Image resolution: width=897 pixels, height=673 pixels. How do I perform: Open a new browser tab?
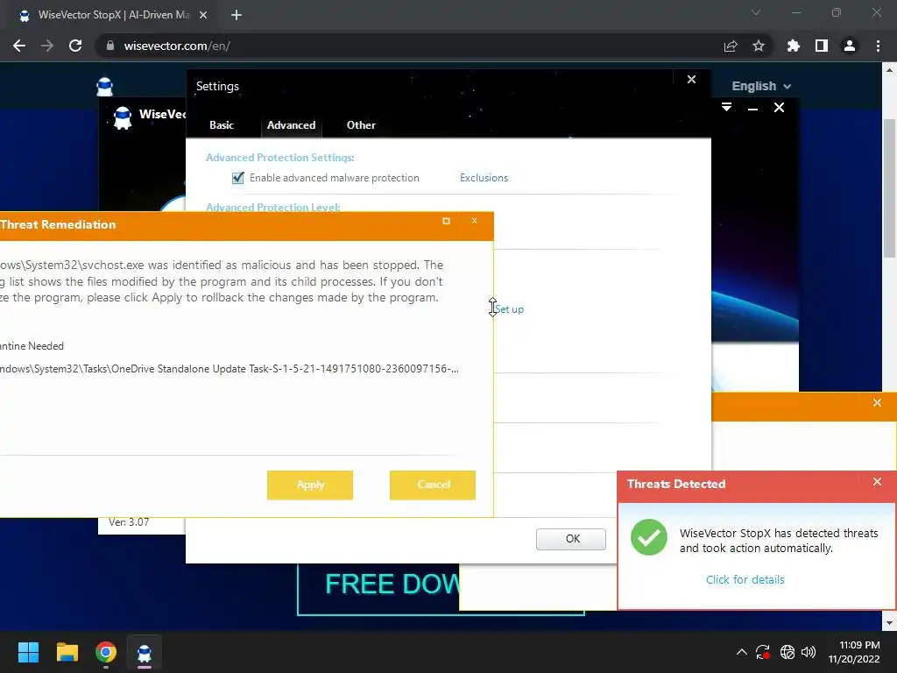point(237,16)
